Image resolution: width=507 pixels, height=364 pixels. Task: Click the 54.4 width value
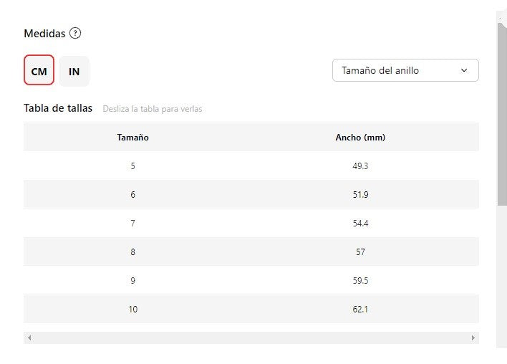[360, 223]
